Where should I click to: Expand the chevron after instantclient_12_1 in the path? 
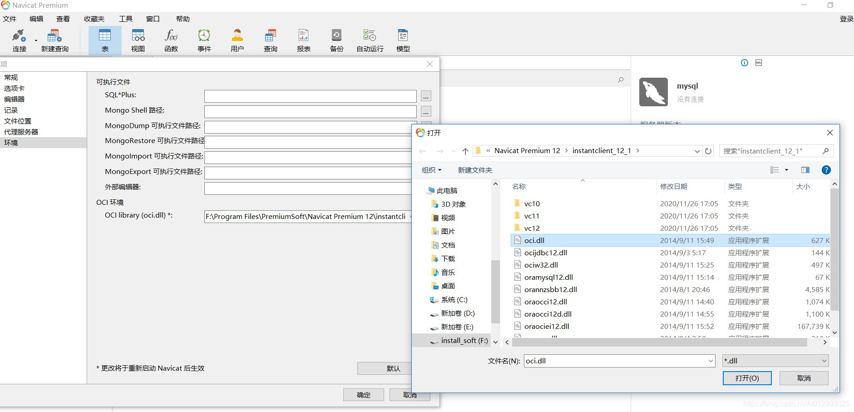(x=638, y=151)
